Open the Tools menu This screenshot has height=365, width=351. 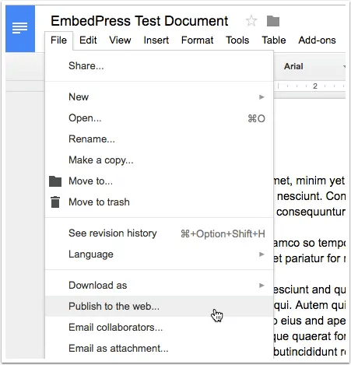[237, 40]
